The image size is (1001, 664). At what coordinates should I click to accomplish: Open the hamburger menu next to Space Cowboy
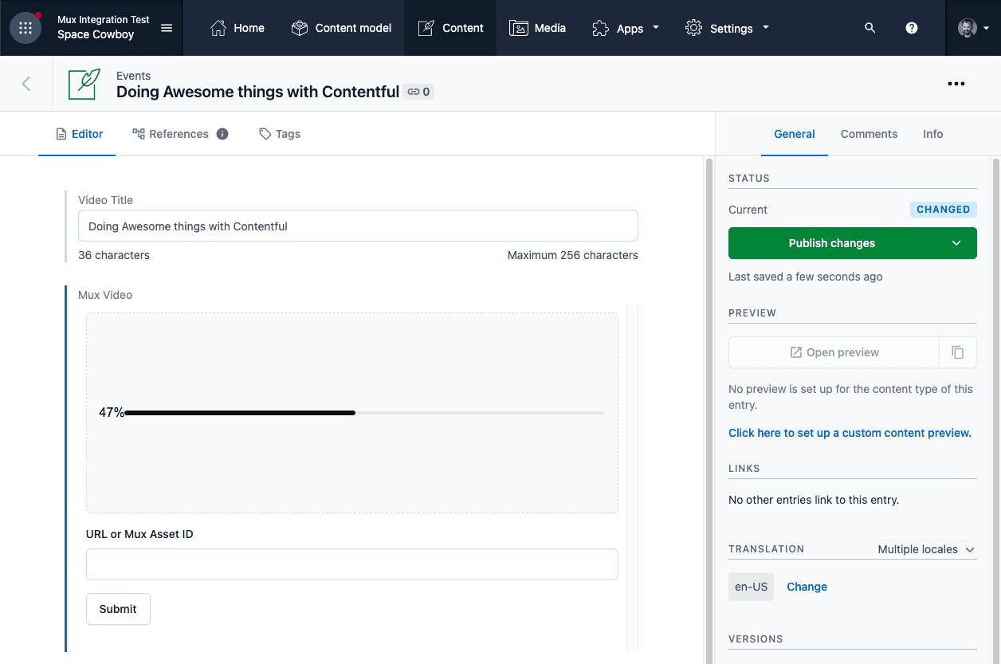point(167,28)
